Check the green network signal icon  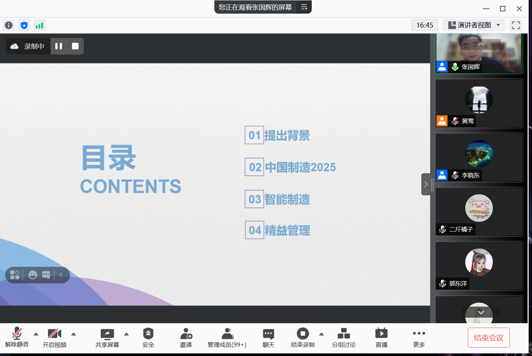click(x=39, y=25)
